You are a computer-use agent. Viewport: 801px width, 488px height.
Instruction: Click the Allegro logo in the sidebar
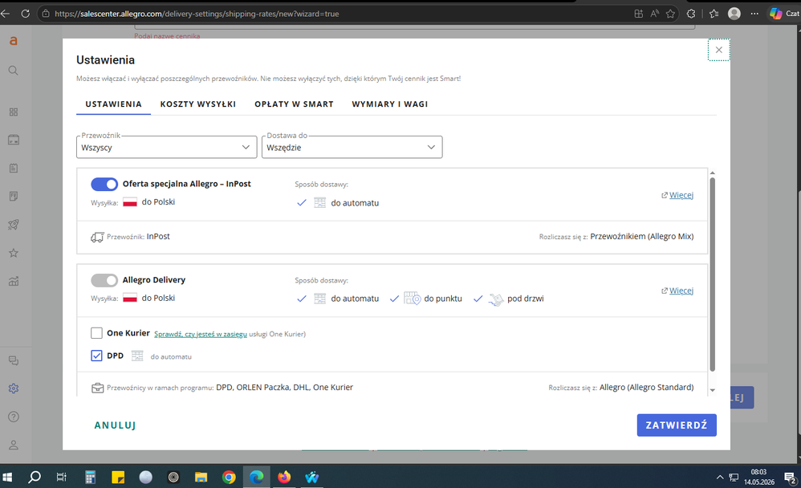14,41
